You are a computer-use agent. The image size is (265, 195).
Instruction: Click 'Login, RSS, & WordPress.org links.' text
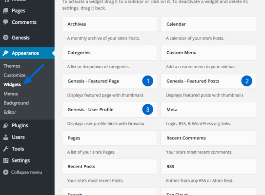tap(199, 124)
